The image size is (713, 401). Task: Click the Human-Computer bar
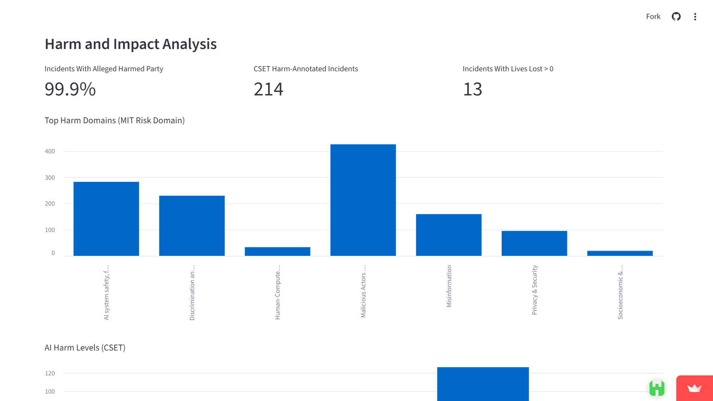[x=277, y=251]
